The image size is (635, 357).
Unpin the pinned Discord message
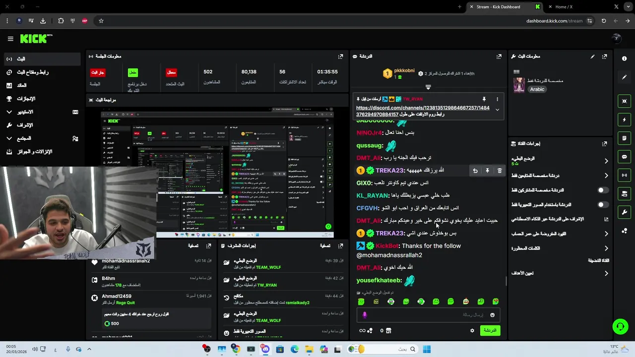(x=484, y=99)
